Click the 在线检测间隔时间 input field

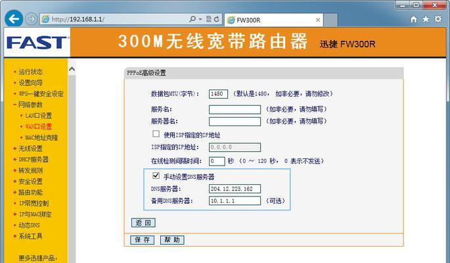(217, 161)
